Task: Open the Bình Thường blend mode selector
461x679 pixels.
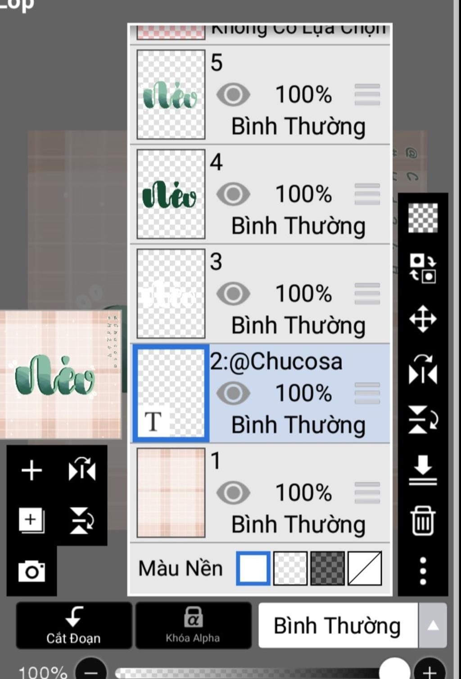Action: (x=338, y=625)
